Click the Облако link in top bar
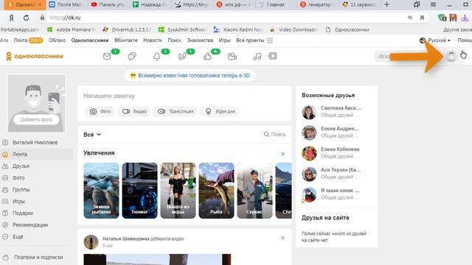The height and width of the screenshot is (265, 472). tap(58, 40)
